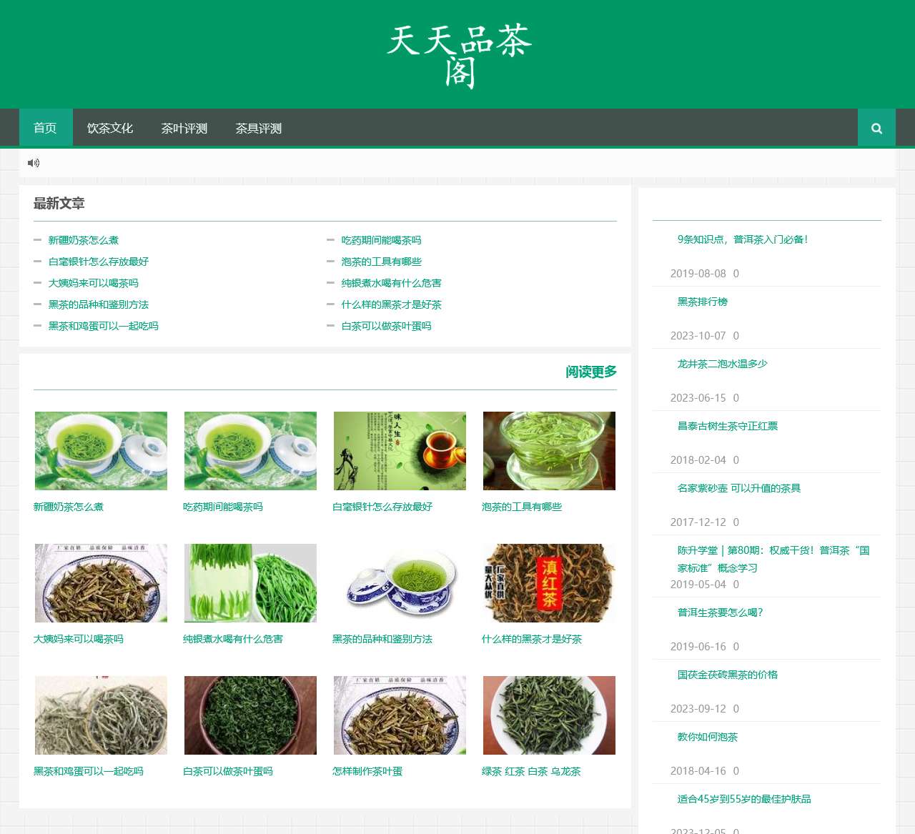This screenshot has width=915, height=834.
Task: Open the 饮茶文化 menu
Action: click(109, 127)
